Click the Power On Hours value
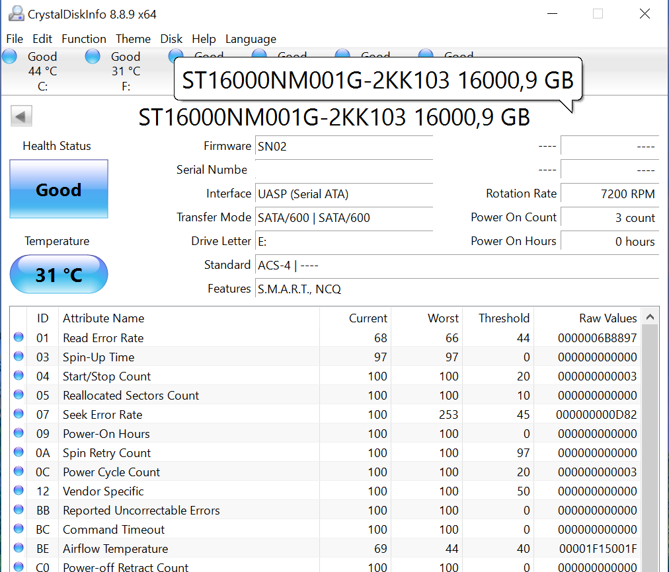This screenshot has width=669, height=572. (610, 242)
